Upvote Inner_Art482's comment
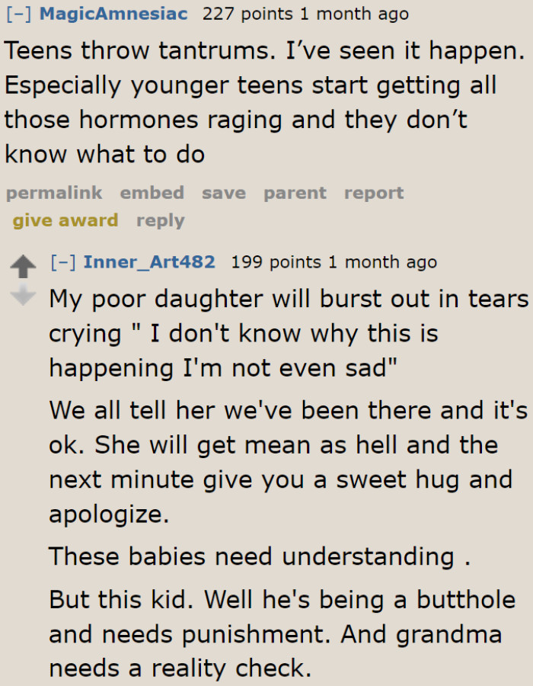Viewport: 533px width, 686px height. coord(24,266)
